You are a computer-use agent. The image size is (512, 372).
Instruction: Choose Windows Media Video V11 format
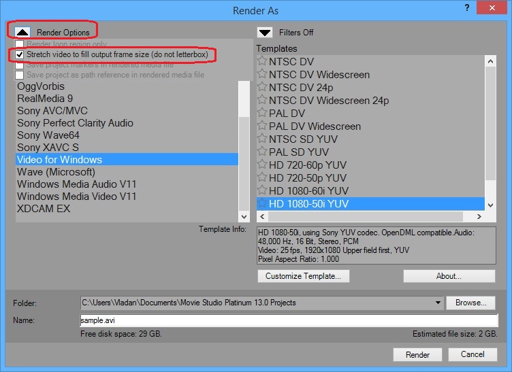[x=77, y=197]
